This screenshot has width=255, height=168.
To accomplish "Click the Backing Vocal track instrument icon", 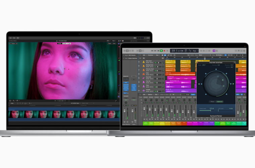I will click(143, 66).
